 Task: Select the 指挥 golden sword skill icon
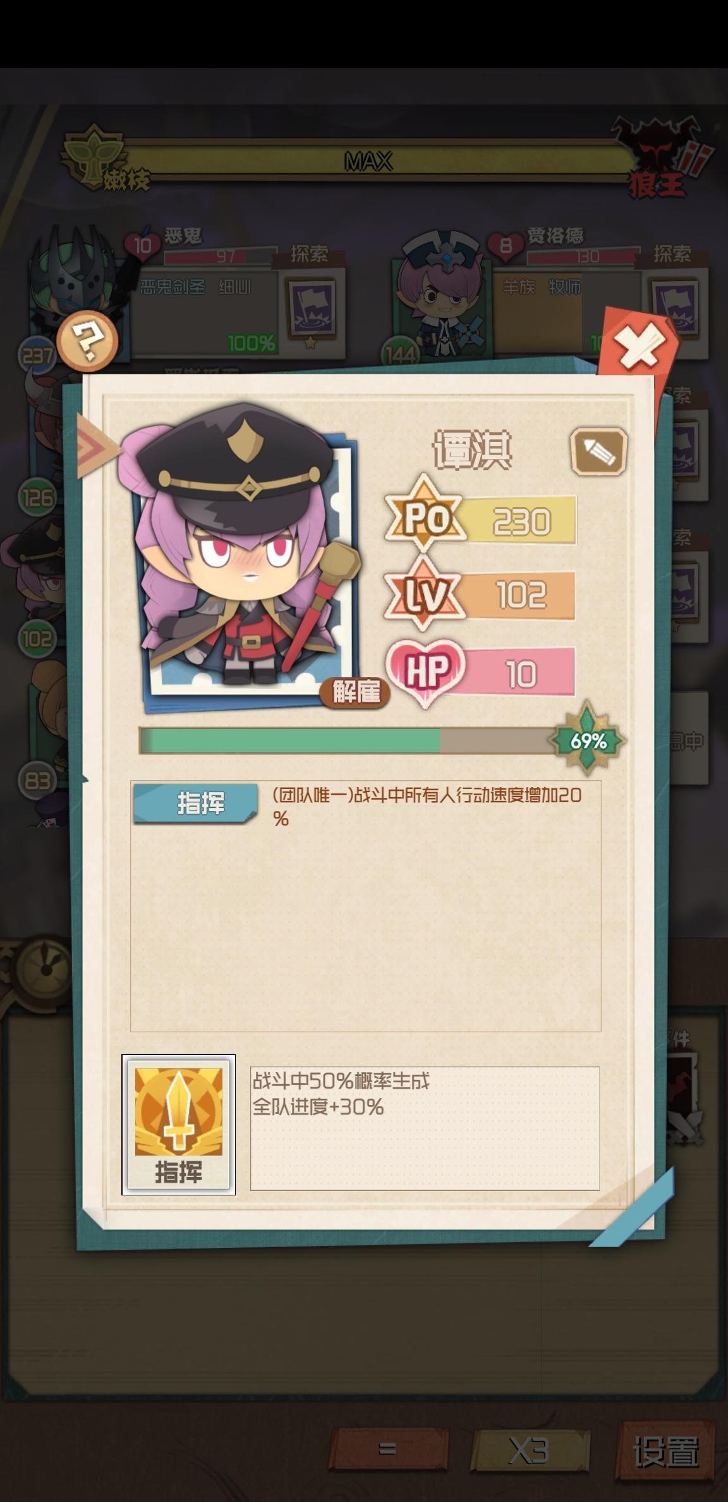tap(179, 1125)
